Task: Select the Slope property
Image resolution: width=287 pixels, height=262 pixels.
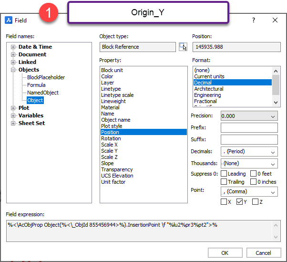Action: [x=143, y=163]
